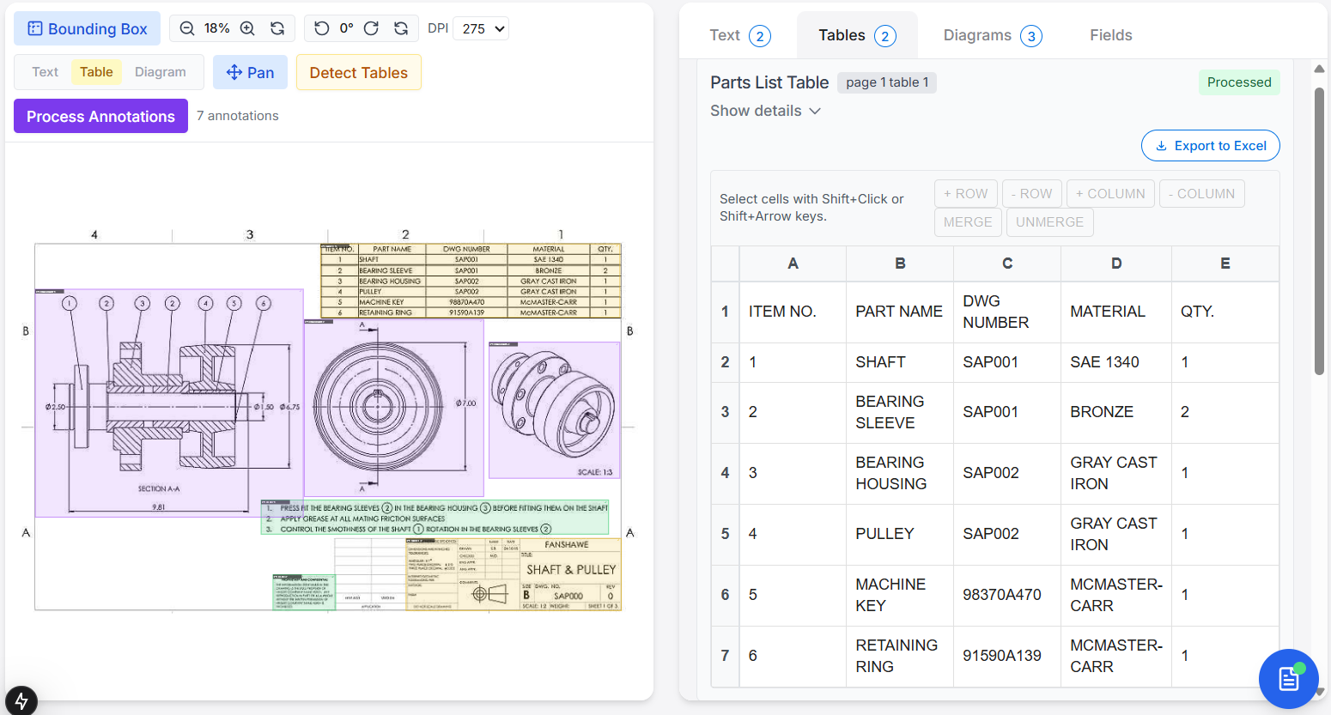Select the 'SHAFT' cell
The height and width of the screenshot is (715, 1331).
(x=900, y=362)
